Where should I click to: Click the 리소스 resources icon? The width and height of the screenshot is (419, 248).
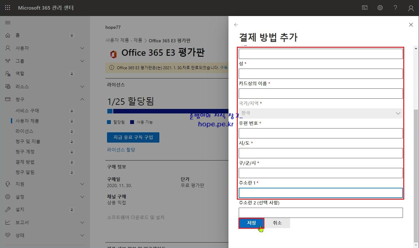[x=8, y=87]
